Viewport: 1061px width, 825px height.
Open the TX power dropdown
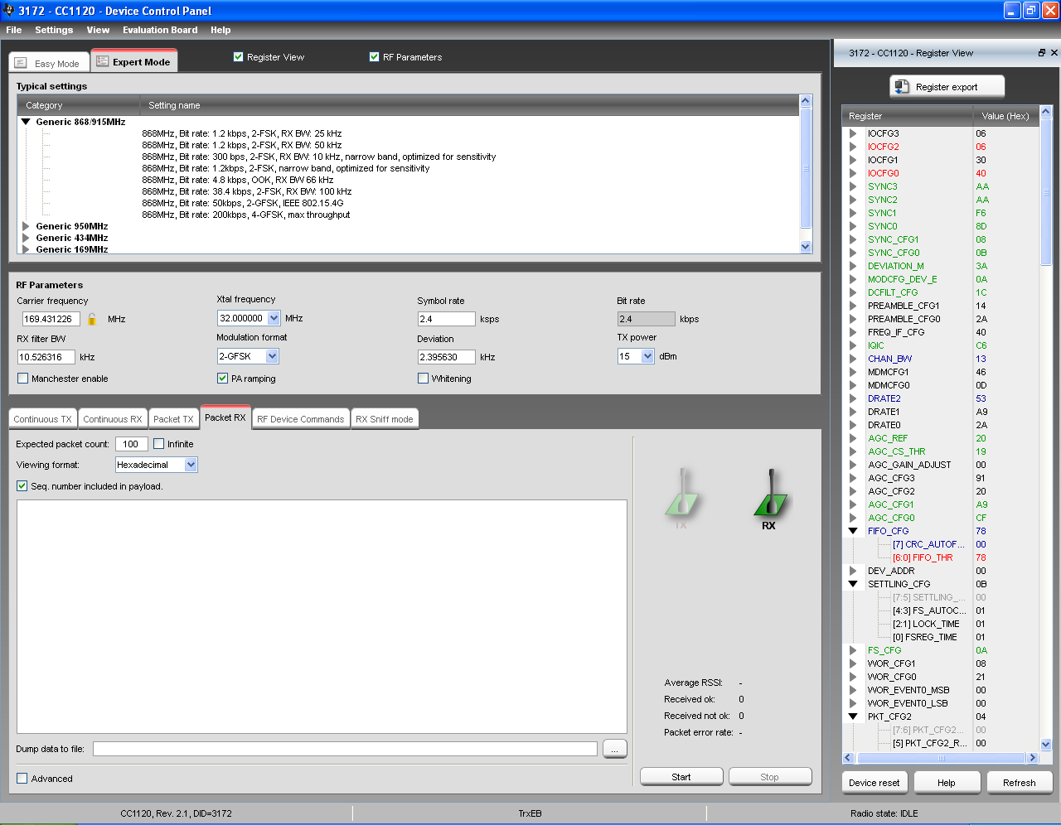647,356
